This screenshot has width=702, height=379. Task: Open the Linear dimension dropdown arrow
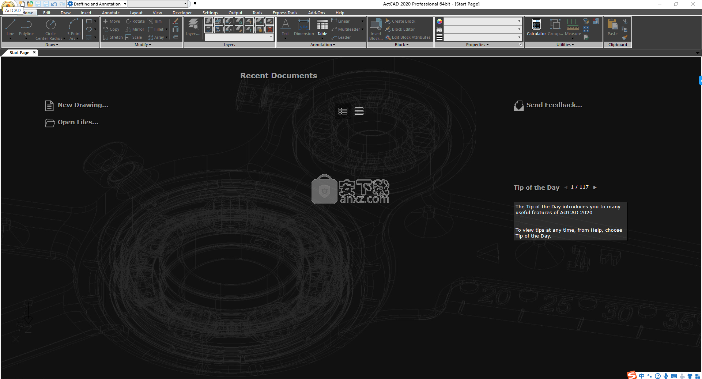tap(362, 21)
